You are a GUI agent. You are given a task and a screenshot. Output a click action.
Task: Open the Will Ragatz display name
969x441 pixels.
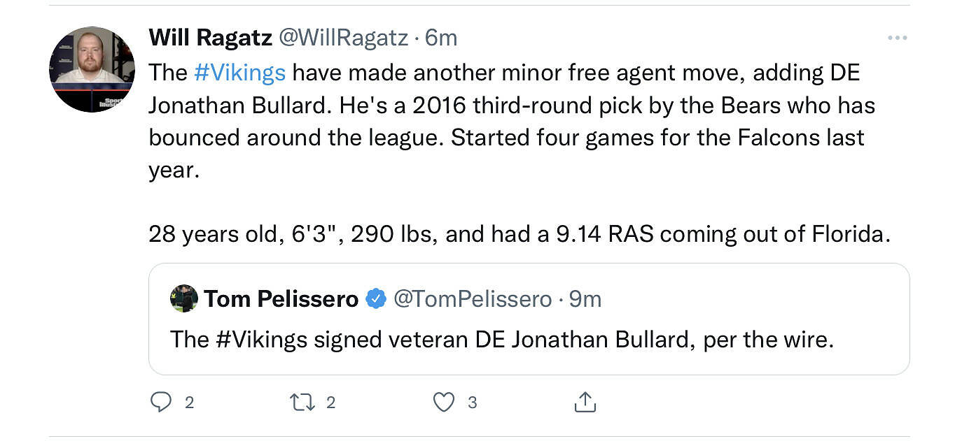[x=210, y=38]
